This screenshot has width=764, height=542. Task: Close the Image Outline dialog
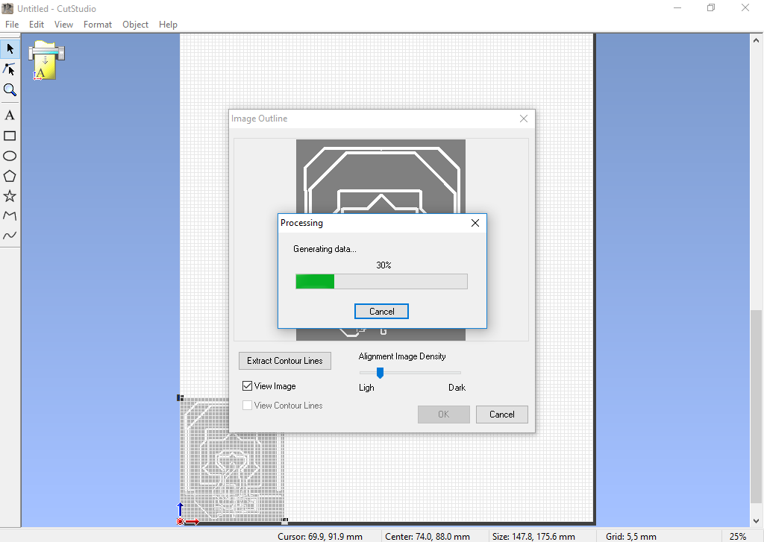[x=523, y=119]
